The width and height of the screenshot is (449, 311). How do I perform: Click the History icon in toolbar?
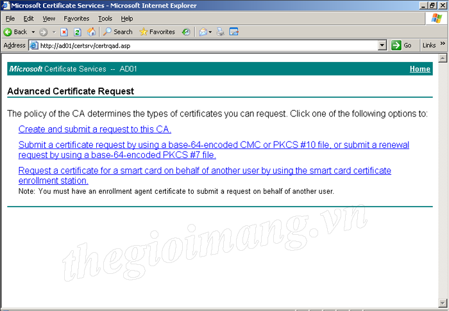pyautogui.click(x=186, y=32)
